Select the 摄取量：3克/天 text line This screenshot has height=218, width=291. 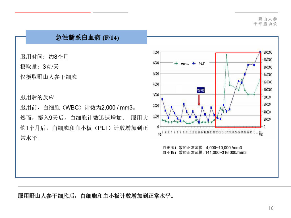coord(40,67)
